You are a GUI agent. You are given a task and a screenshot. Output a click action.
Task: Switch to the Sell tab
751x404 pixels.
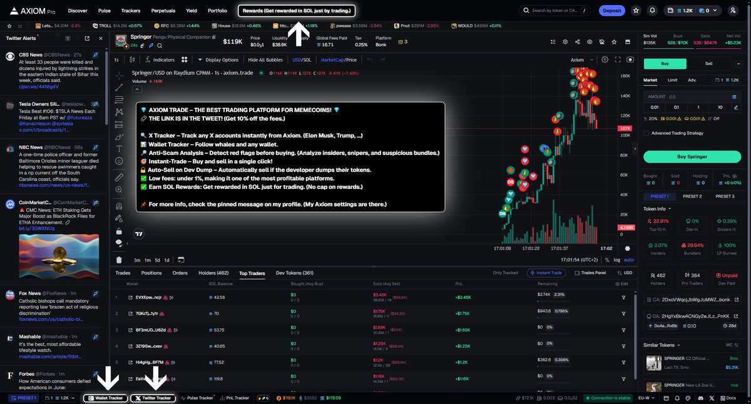tap(709, 63)
